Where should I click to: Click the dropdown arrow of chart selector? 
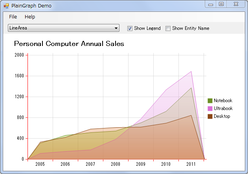pyautogui.click(x=116, y=28)
